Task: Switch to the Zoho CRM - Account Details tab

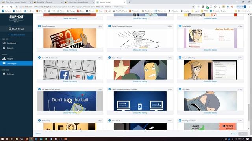Action: [17, 2]
